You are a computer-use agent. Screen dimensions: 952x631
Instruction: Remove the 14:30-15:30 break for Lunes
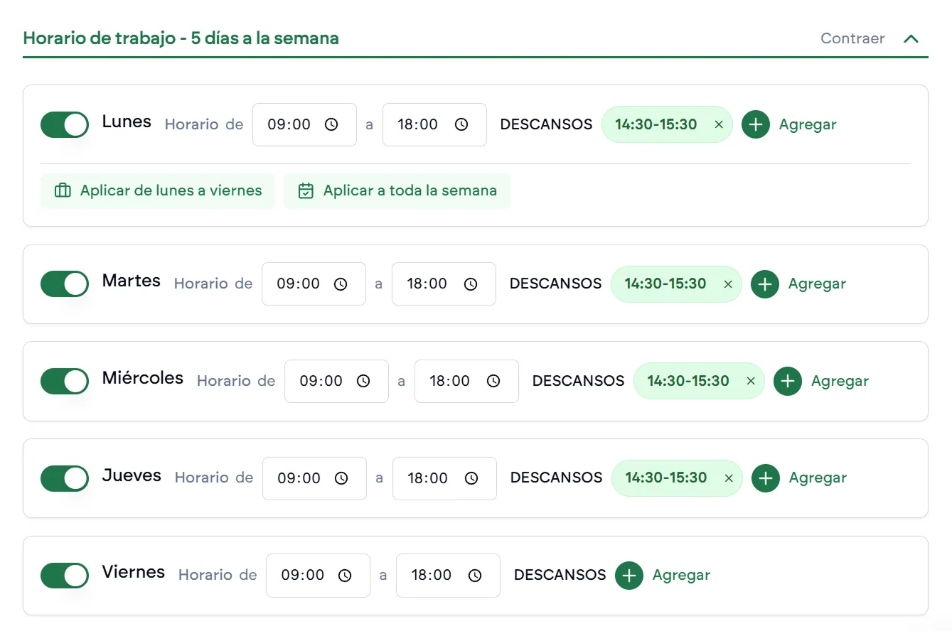click(x=719, y=124)
